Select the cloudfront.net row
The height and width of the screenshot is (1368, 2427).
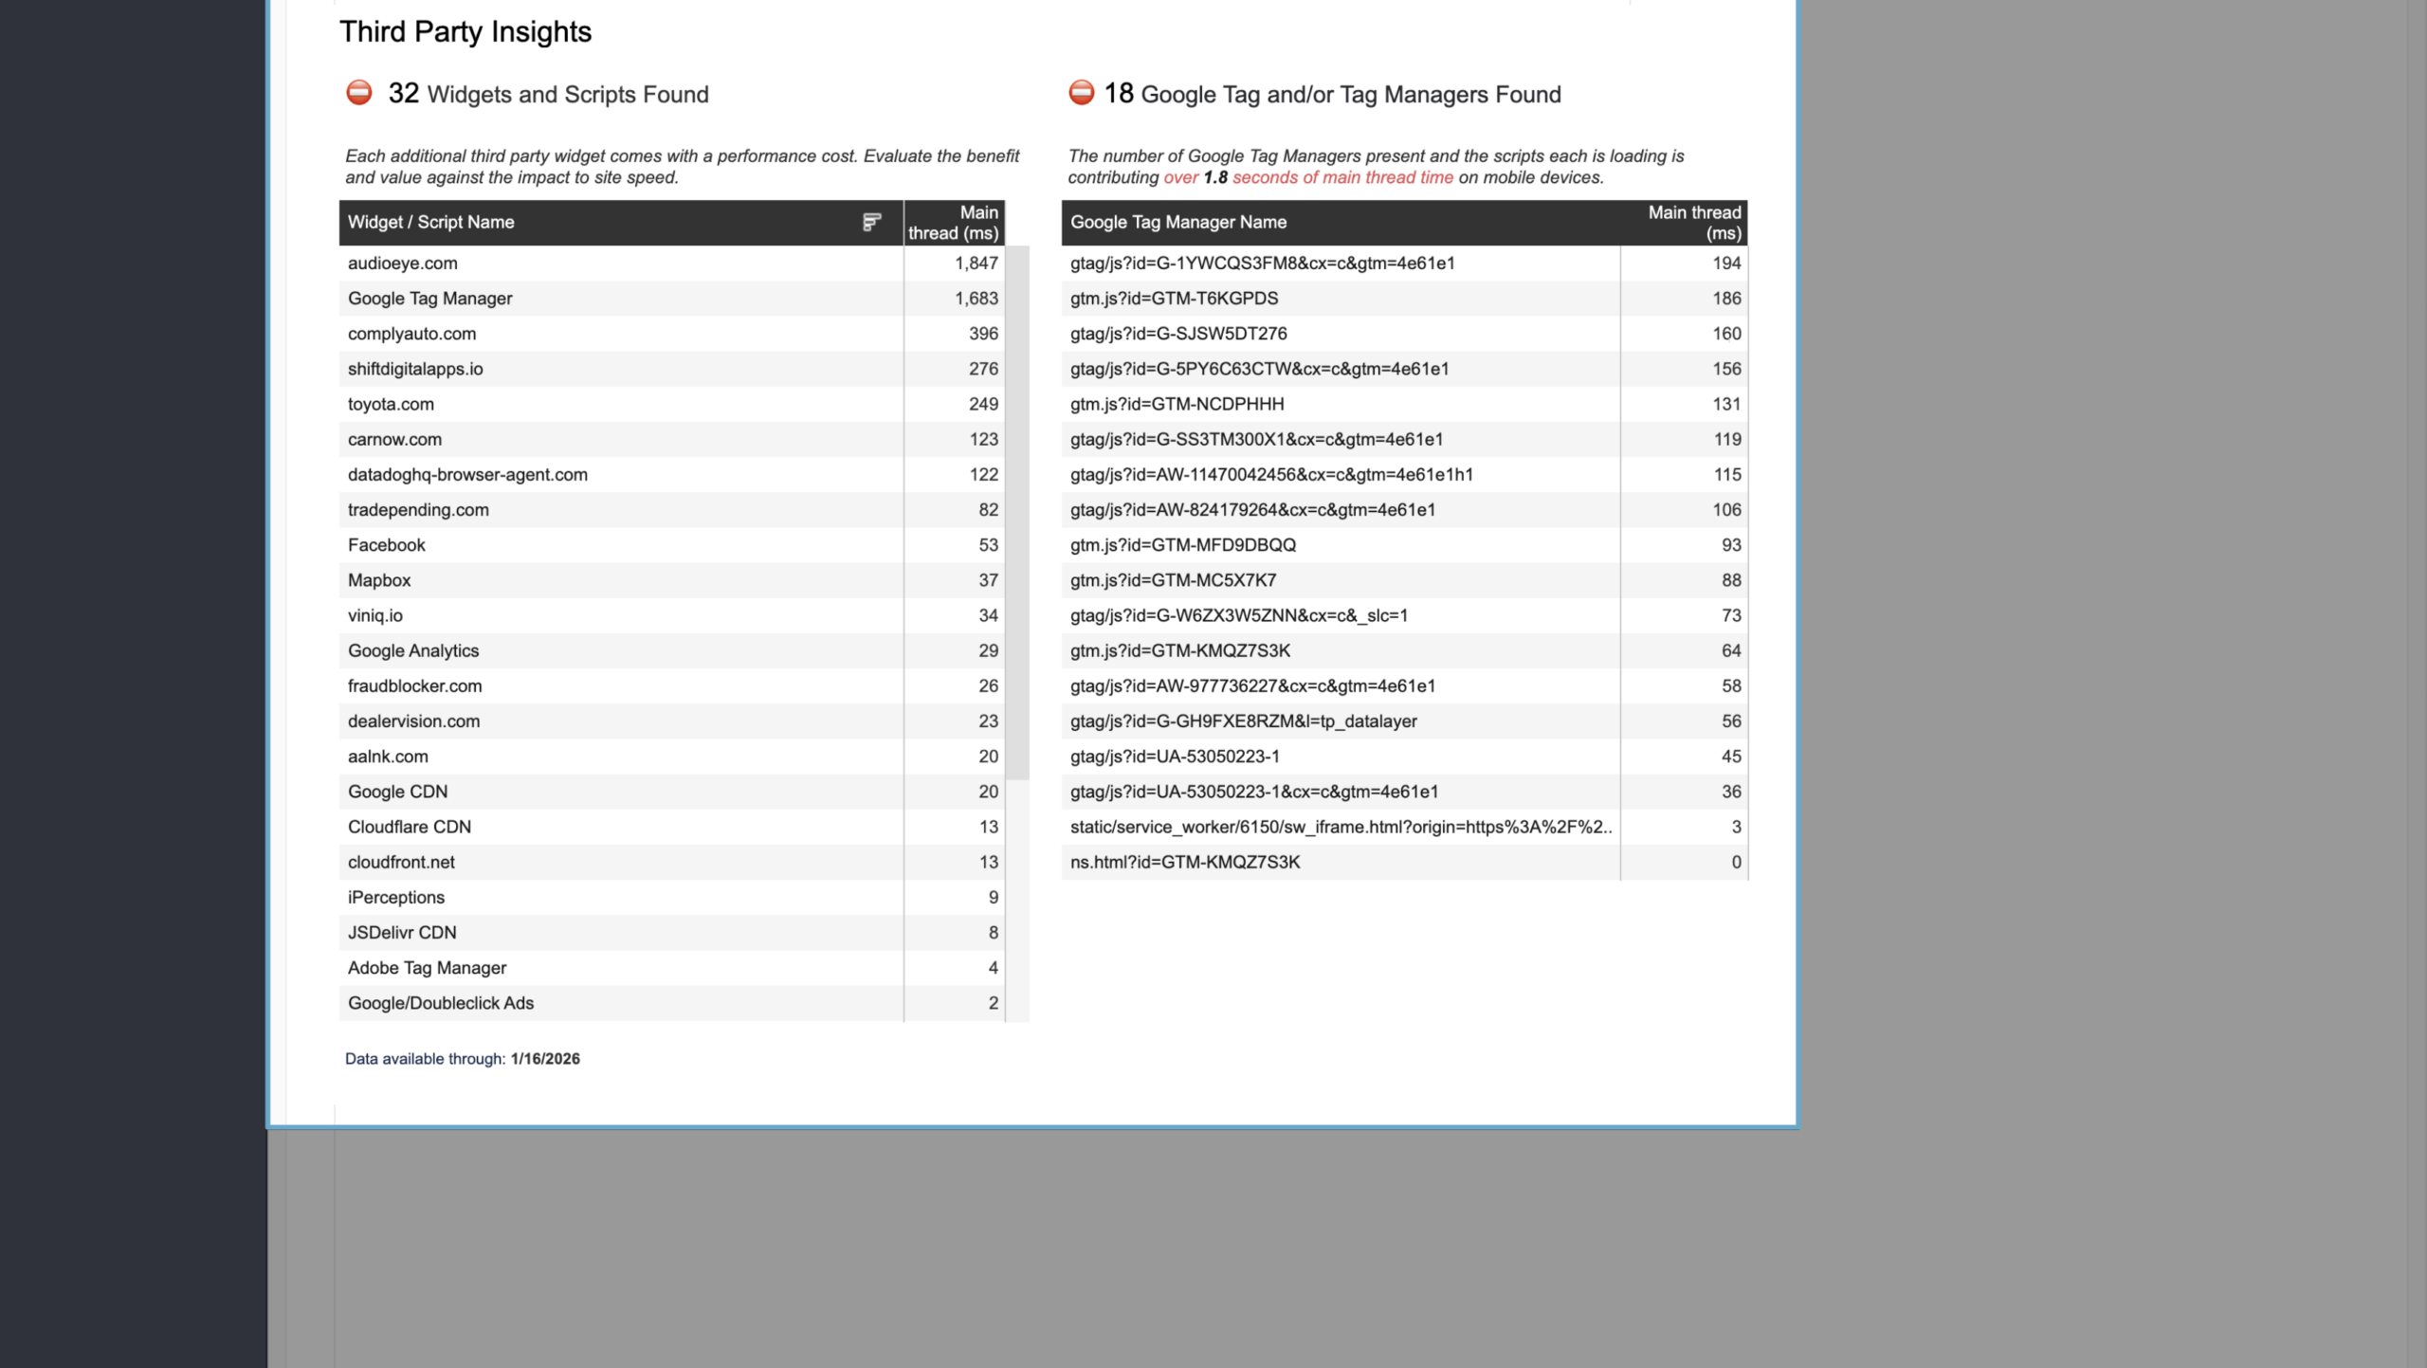[672, 862]
